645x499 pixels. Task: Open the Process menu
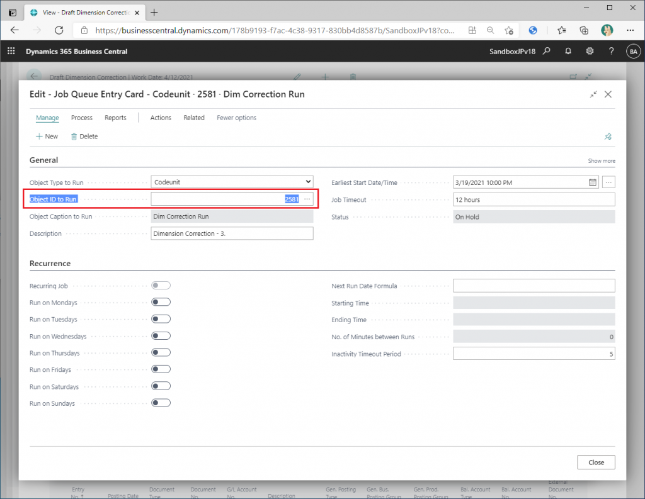82,118
